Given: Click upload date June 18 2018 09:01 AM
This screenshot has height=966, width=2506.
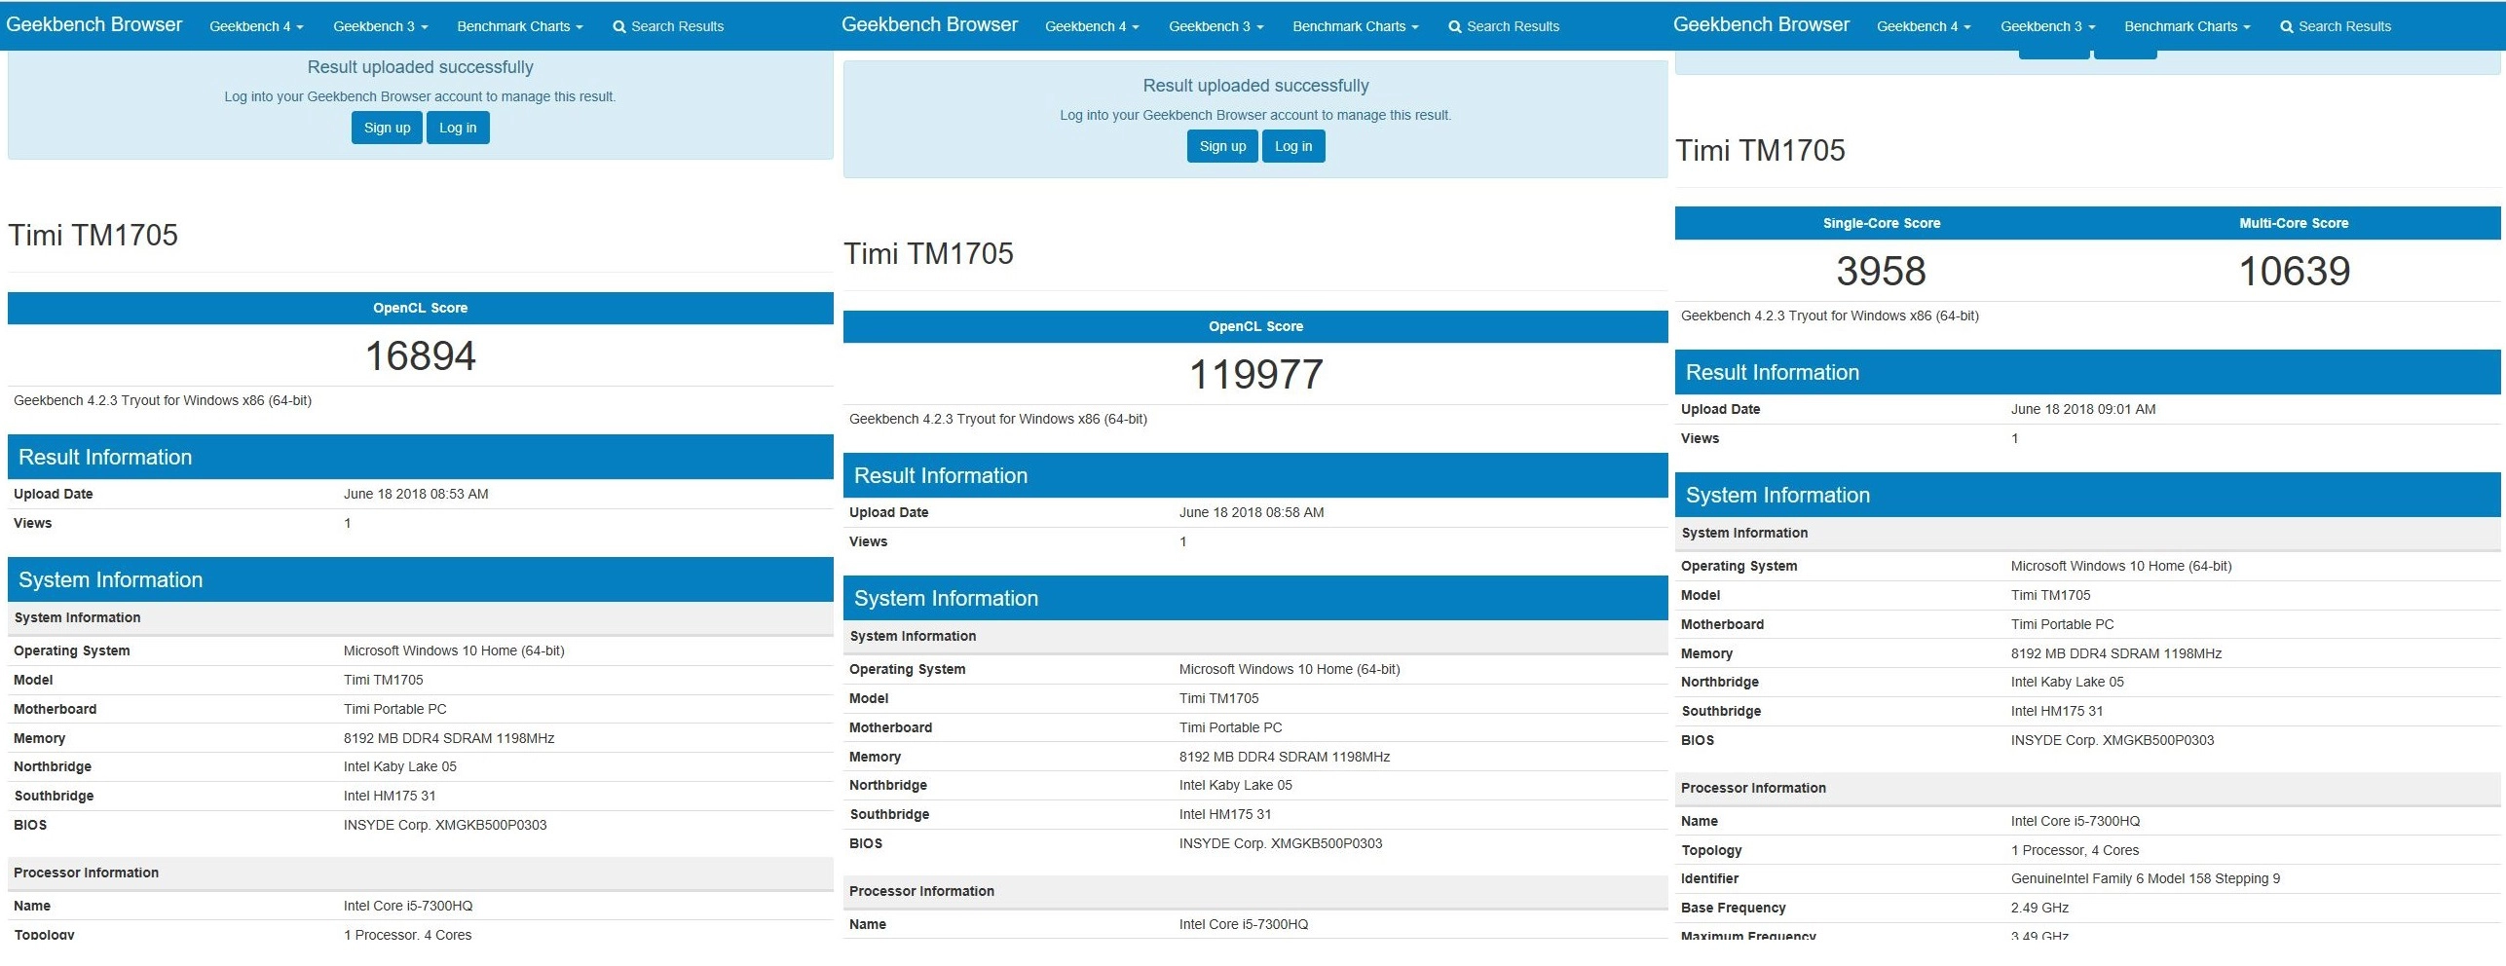Looking at the screenshot, I should 2083,409.
